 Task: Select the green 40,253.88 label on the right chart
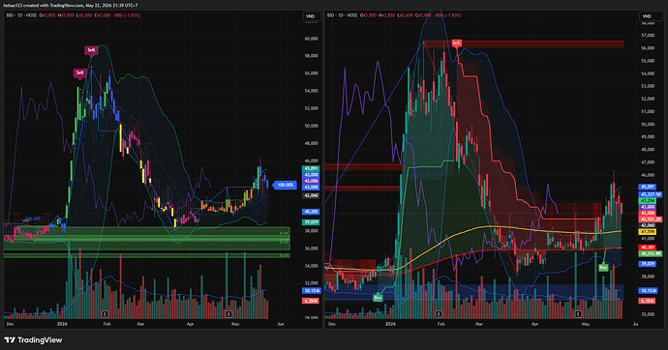[651, 254]
